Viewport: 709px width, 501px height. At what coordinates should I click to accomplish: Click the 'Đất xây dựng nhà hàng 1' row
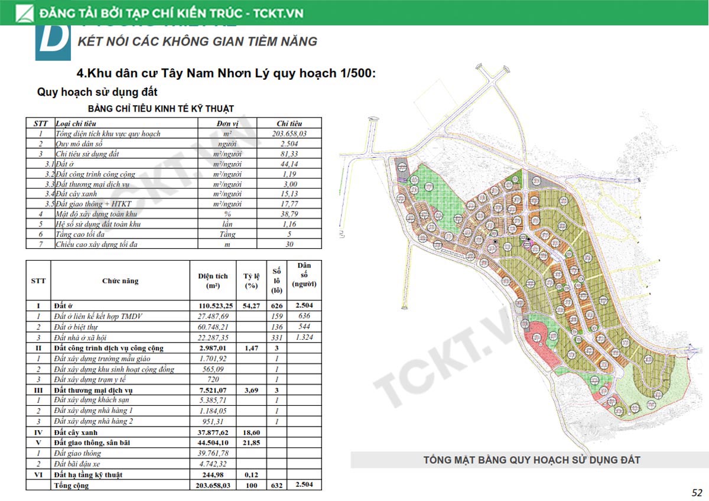[x=174, y=411]
